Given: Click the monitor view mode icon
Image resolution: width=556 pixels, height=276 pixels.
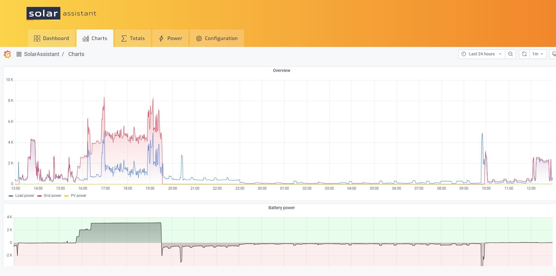Looking at the screenshot, I should point(553,54).
